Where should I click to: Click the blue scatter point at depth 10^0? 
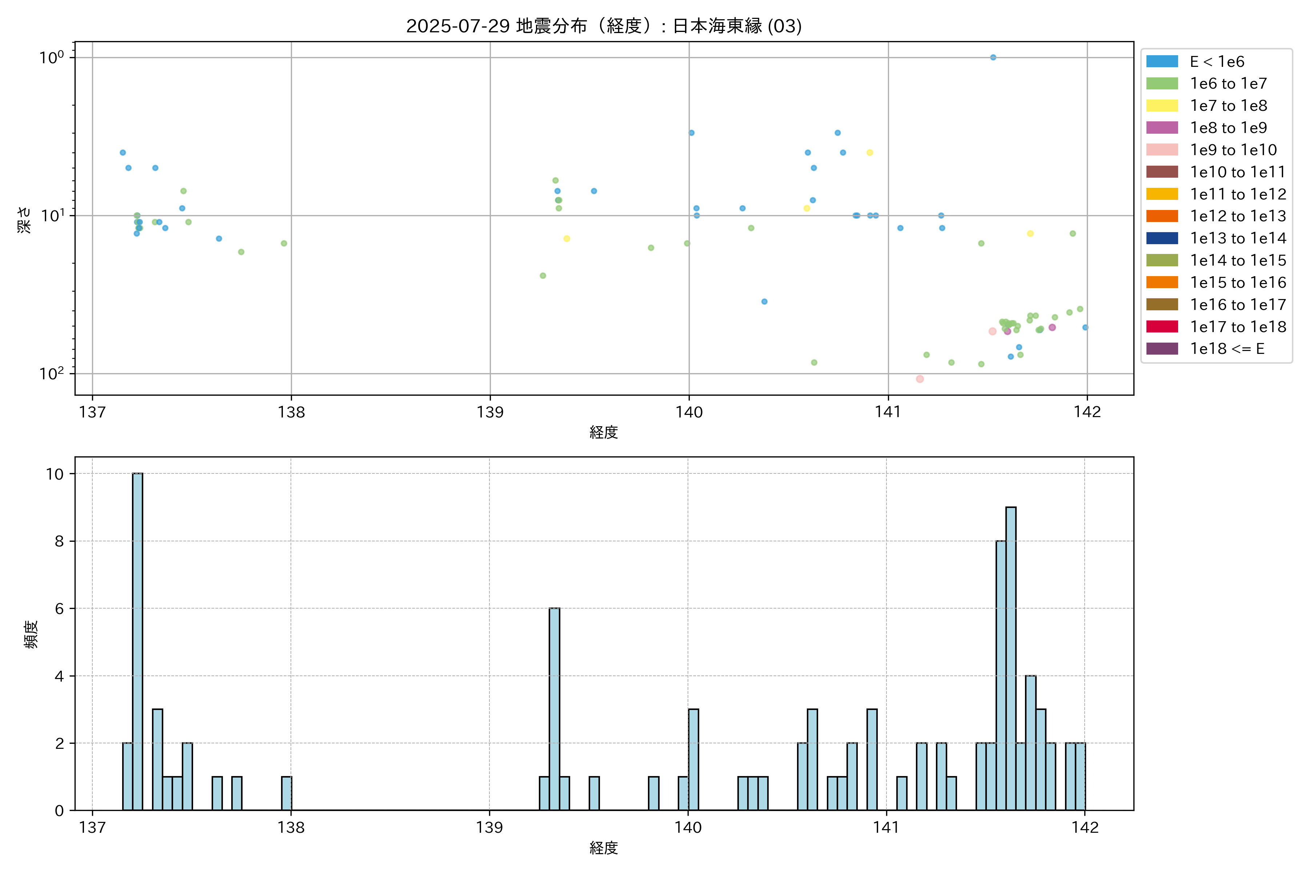click(993, 57)
